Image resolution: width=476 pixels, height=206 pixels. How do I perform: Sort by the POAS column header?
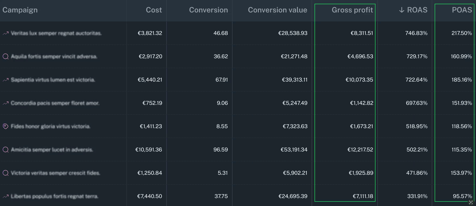pos(462,10)
